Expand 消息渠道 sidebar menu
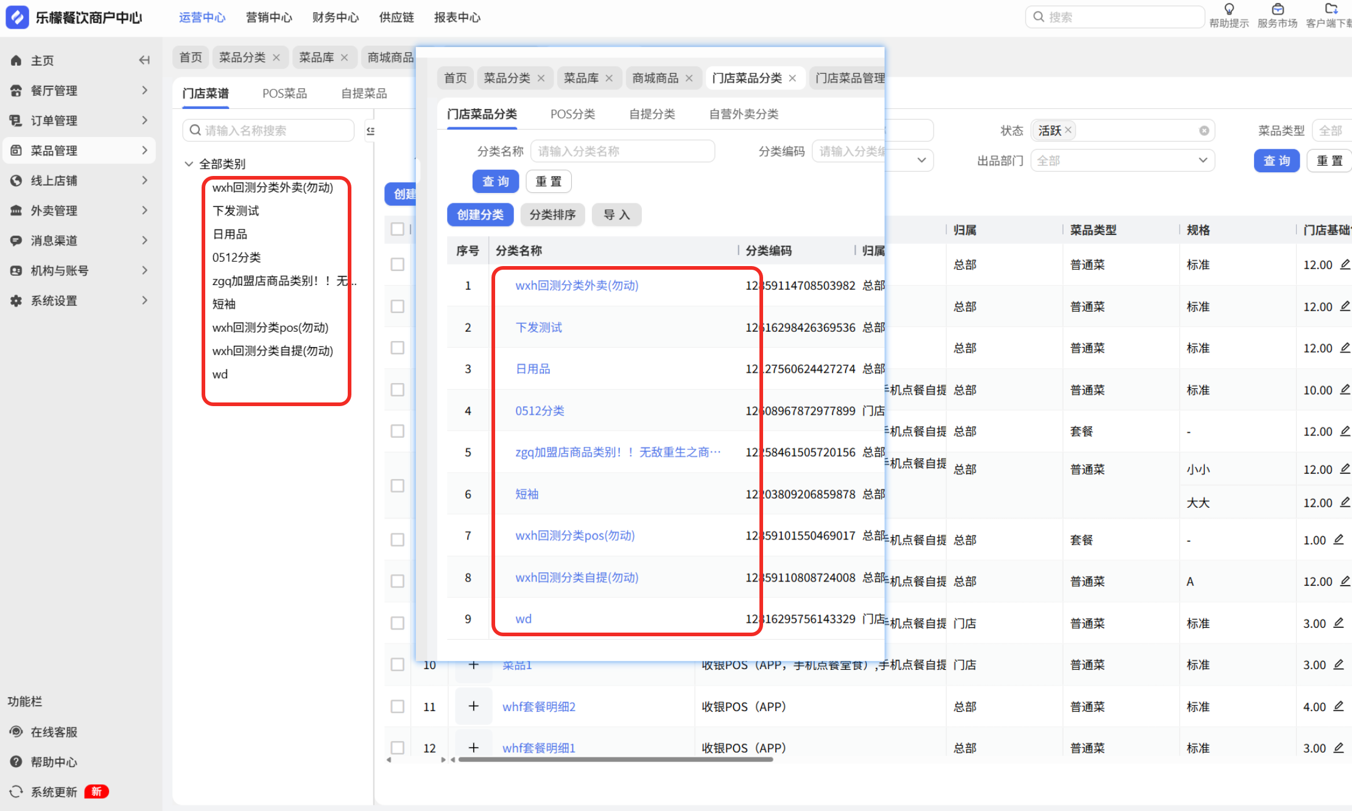Viewport: 1352px width, 811px height. click(79, 240)
